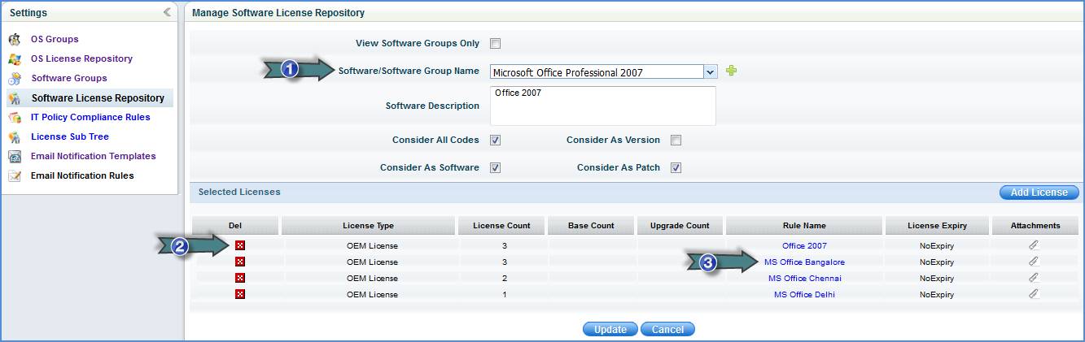Click the Email Notification Templates icon

(14, 156)
